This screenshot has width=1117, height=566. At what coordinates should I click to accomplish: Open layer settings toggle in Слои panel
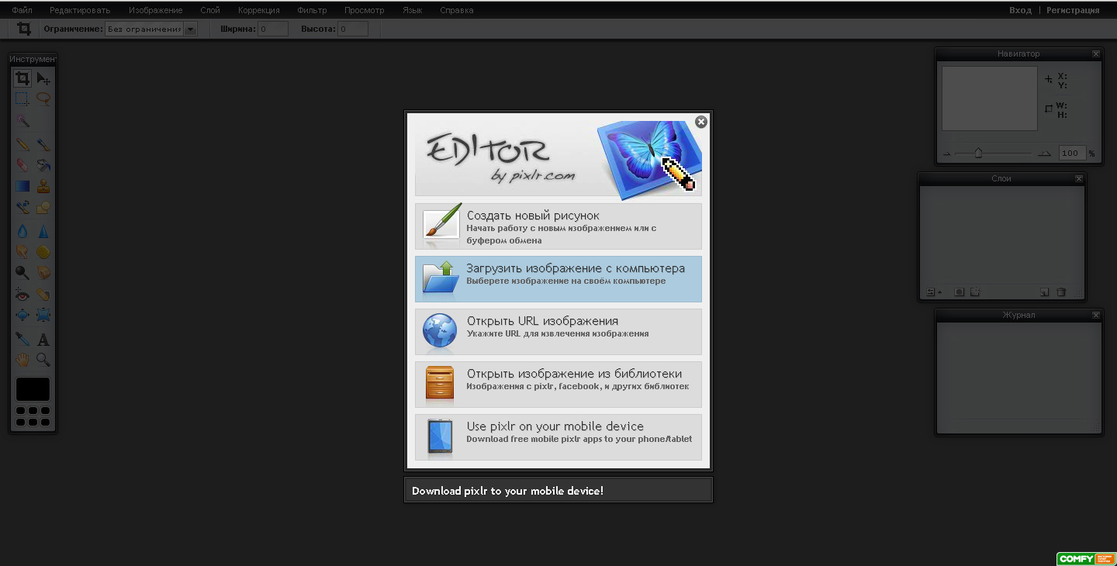tap(934, 292)
